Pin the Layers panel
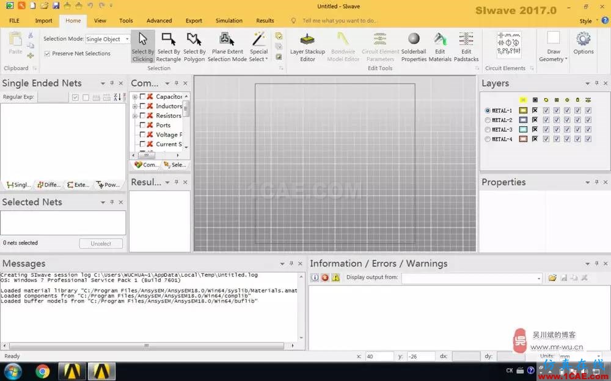 [x=596, y=83]
